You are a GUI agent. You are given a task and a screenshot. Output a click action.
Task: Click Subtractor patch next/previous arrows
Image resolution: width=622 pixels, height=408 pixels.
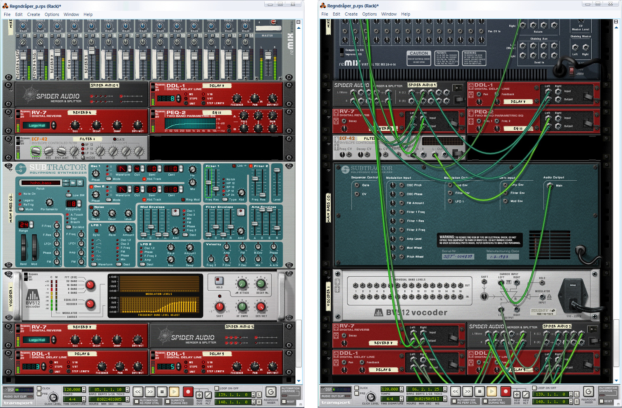coord(65,182)
